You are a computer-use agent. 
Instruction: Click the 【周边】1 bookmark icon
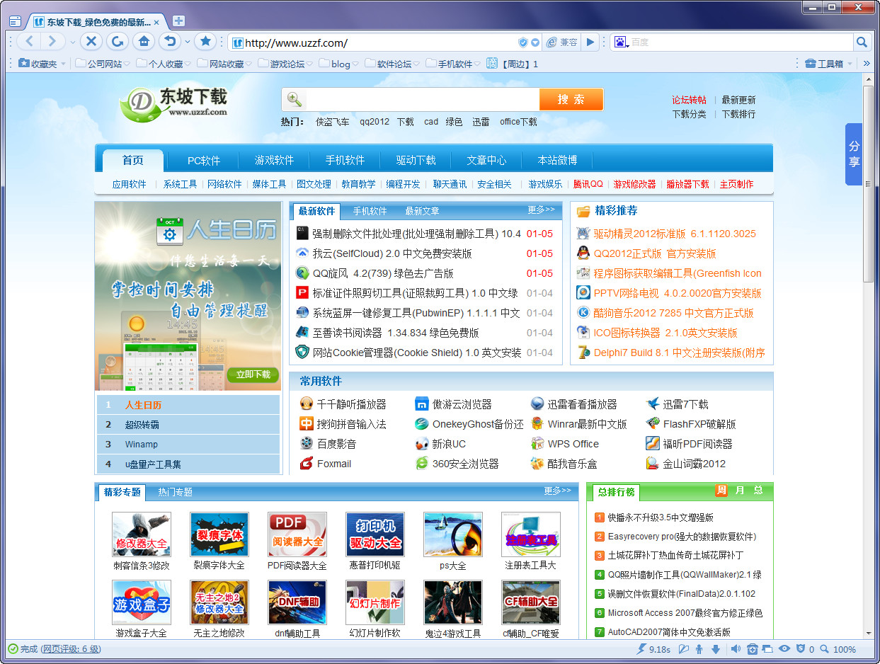tap(492, 63)
